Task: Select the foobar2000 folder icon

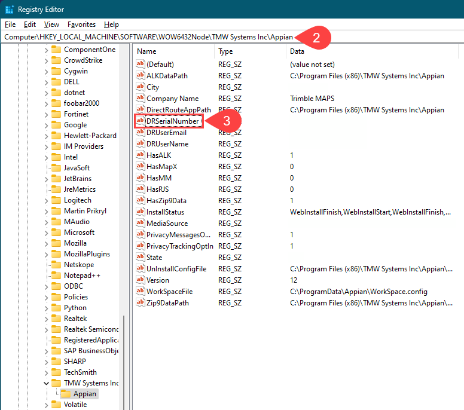Action: point(56,103)
